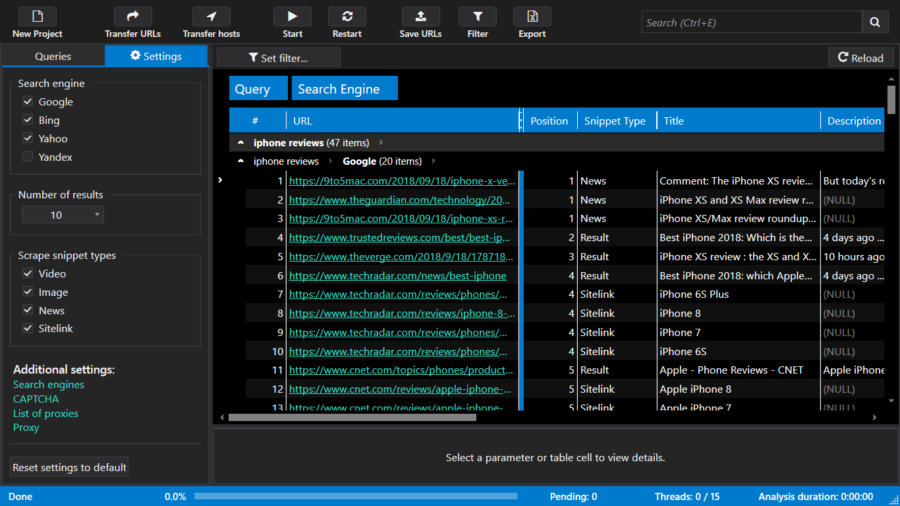Start the scraping with the play icon
Viewport: 900px width, 506px height.
[293, 16]
